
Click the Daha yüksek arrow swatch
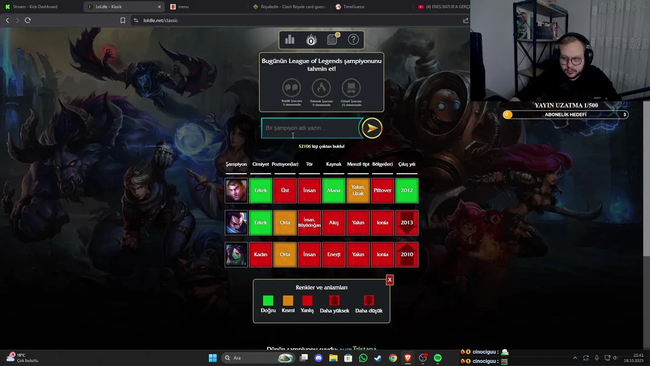pos(334,300)
